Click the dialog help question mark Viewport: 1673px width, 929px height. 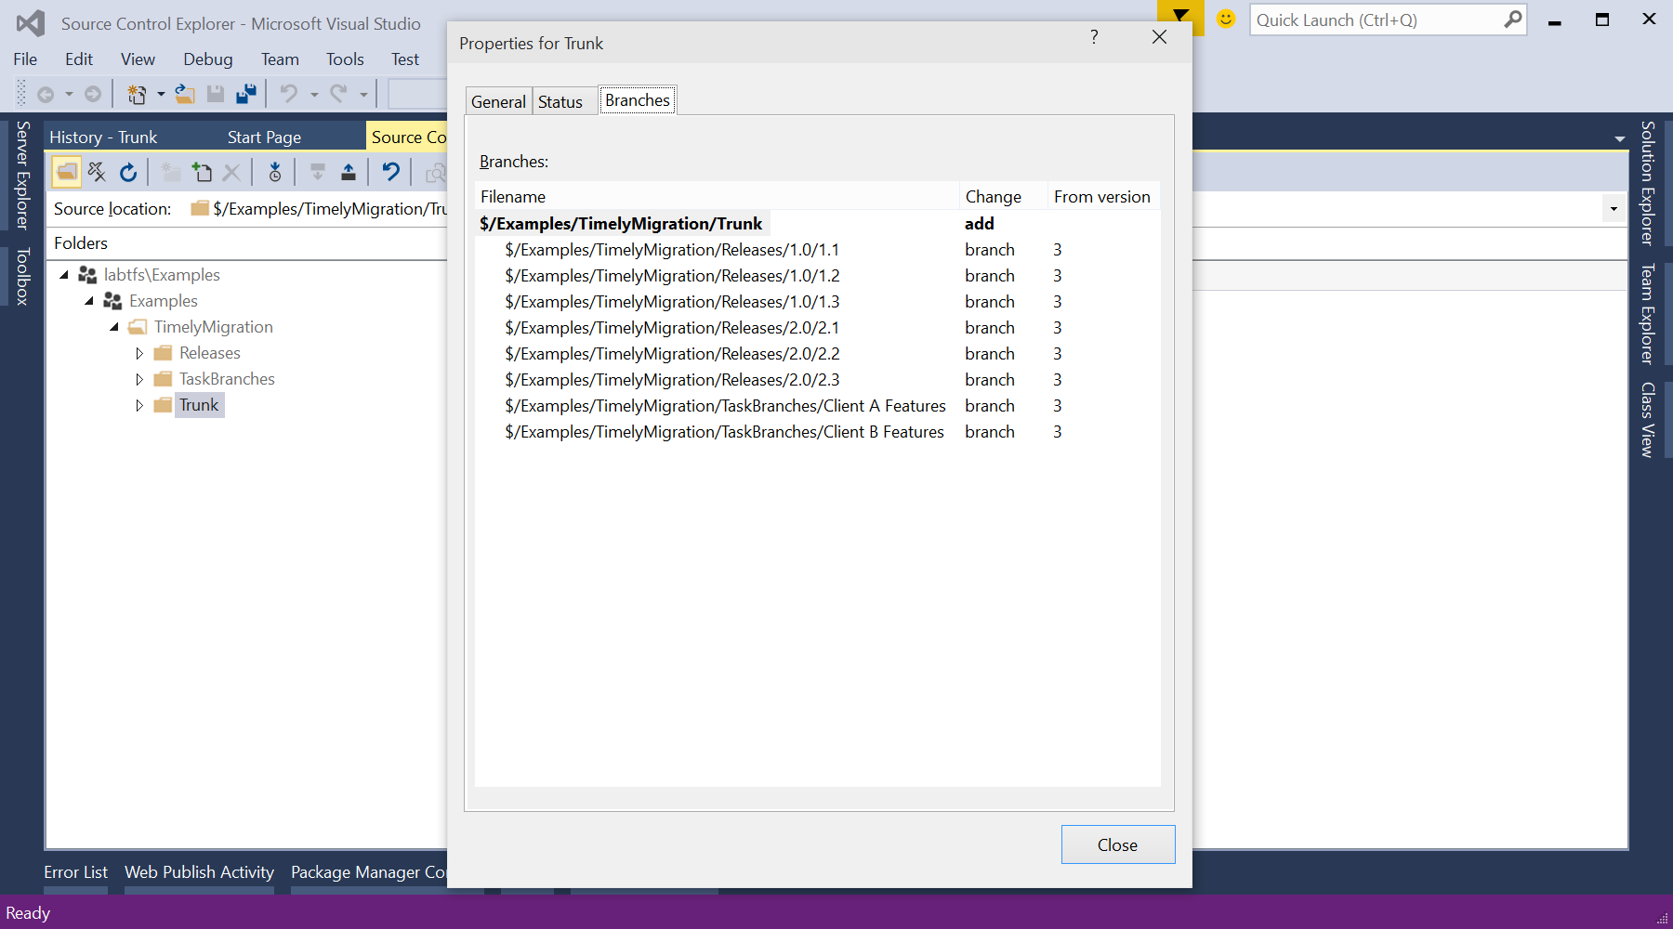1094,36
